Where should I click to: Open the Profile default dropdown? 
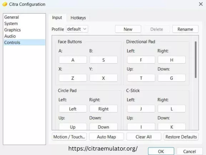(x=77, y=29)
